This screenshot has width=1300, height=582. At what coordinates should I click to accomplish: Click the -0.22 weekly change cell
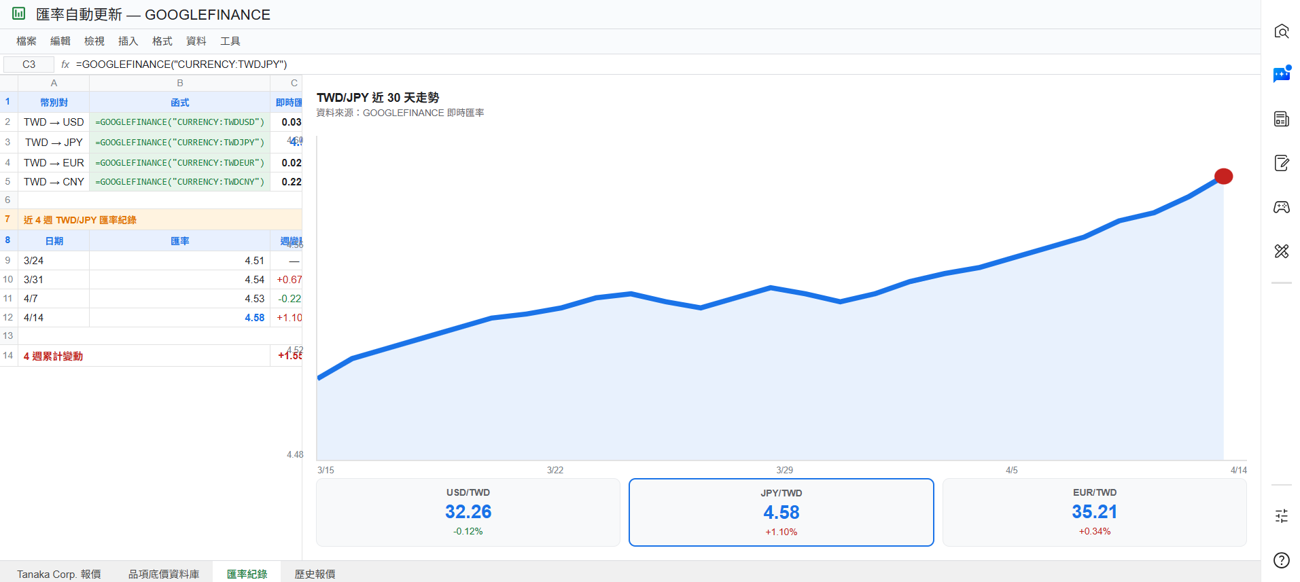287,299
